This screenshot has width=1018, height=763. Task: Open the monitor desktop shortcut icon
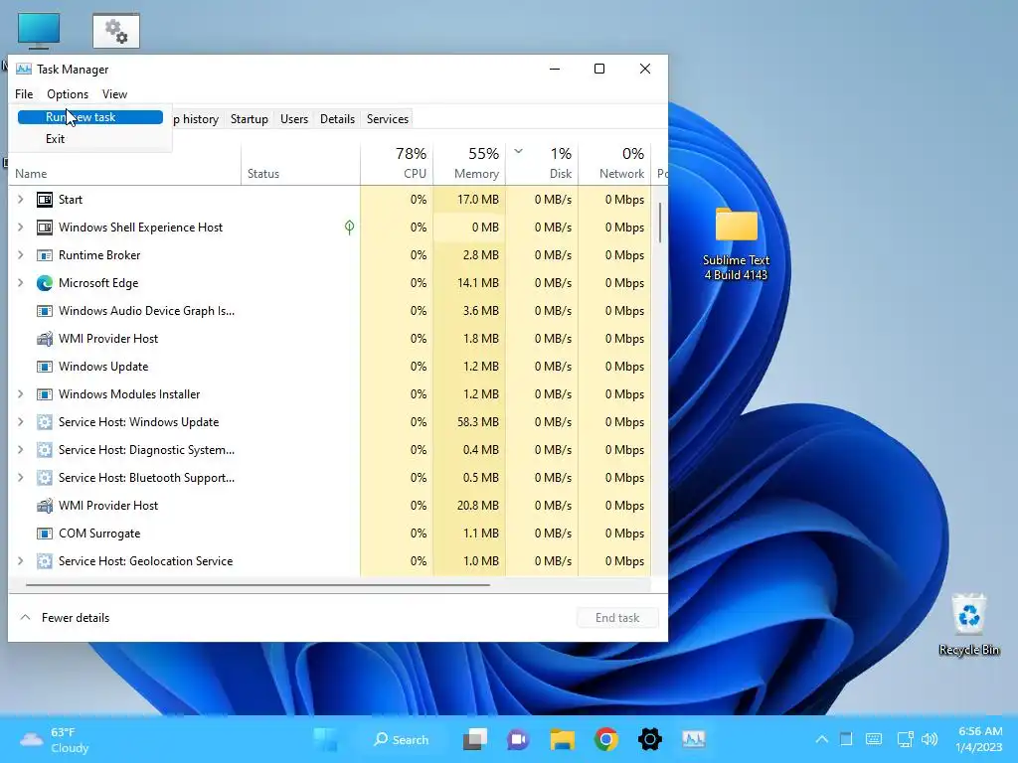point(39,31)
